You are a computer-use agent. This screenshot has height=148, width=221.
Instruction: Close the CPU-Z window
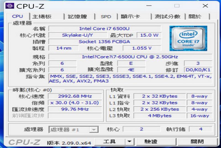click(x=205, y=6)
